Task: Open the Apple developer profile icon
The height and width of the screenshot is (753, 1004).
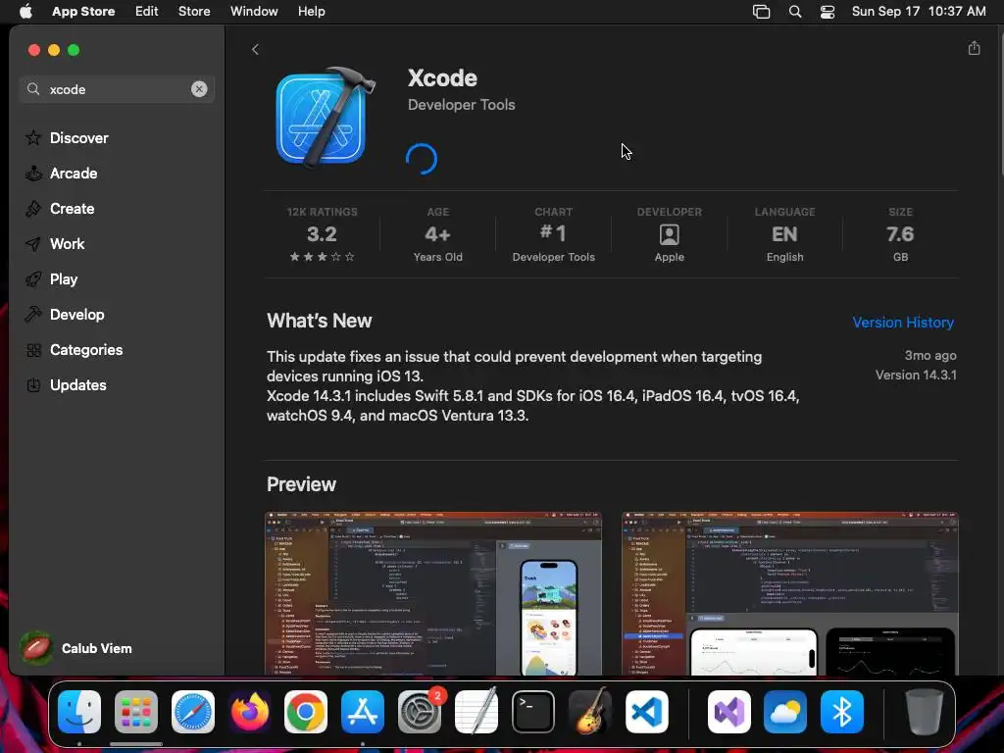Action: [669, 235]
